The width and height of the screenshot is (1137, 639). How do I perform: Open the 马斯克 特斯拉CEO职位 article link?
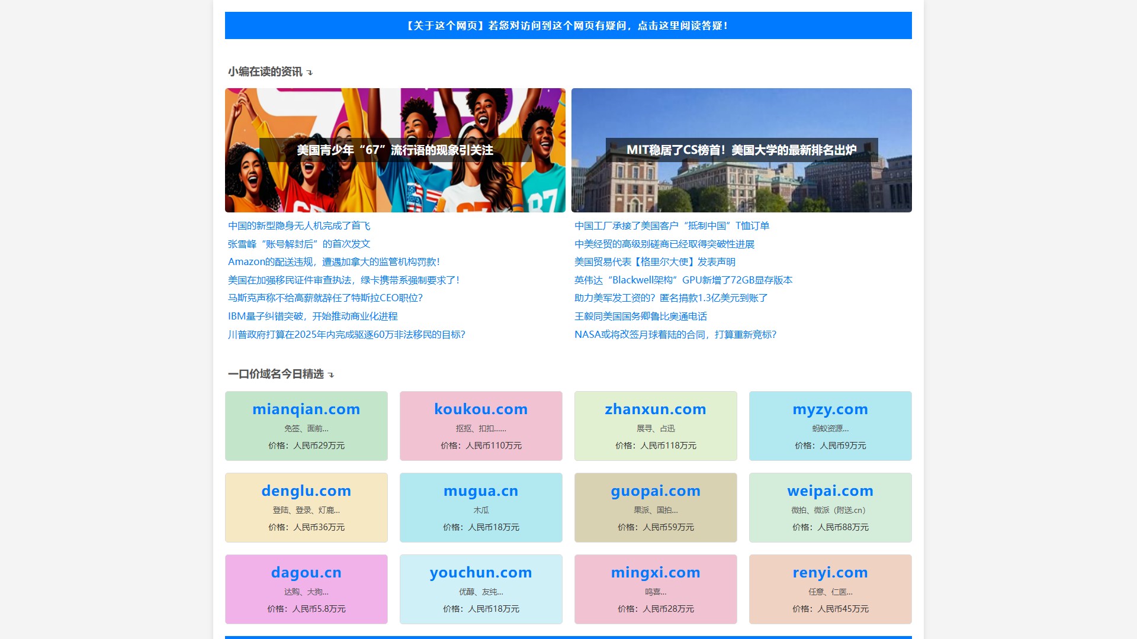[x=325, y=298]
